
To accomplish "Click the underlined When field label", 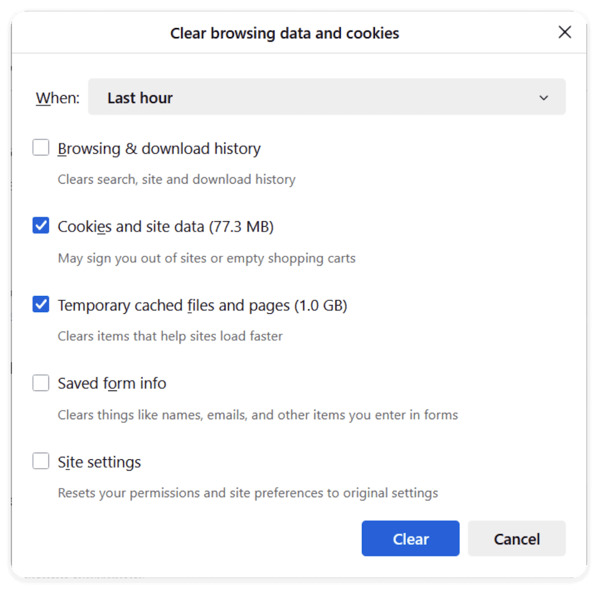I will click(56, 97).
